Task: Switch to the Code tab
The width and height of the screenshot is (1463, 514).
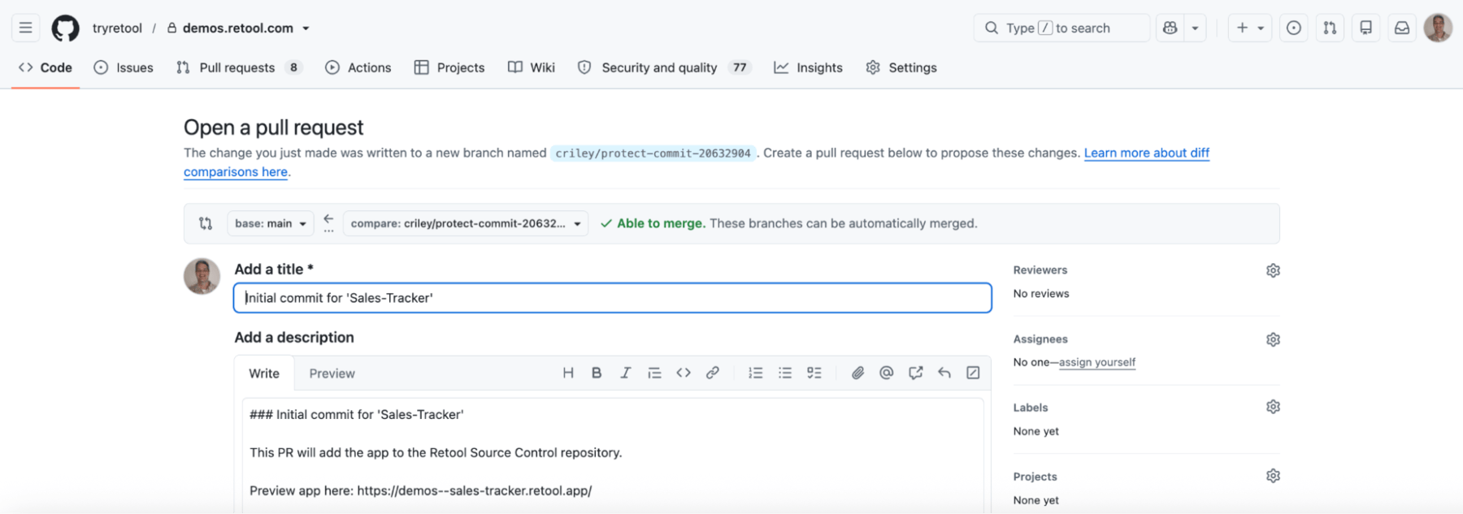Action: pos(46,67)
